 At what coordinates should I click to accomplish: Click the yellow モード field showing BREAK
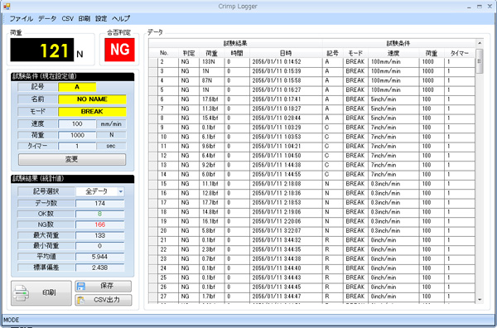[x=92, y=112]
